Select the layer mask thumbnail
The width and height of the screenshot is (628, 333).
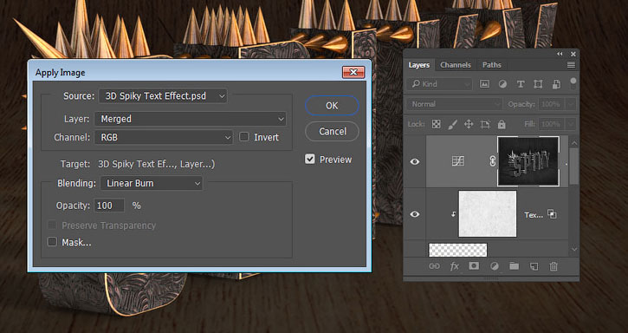coord(528,161)
